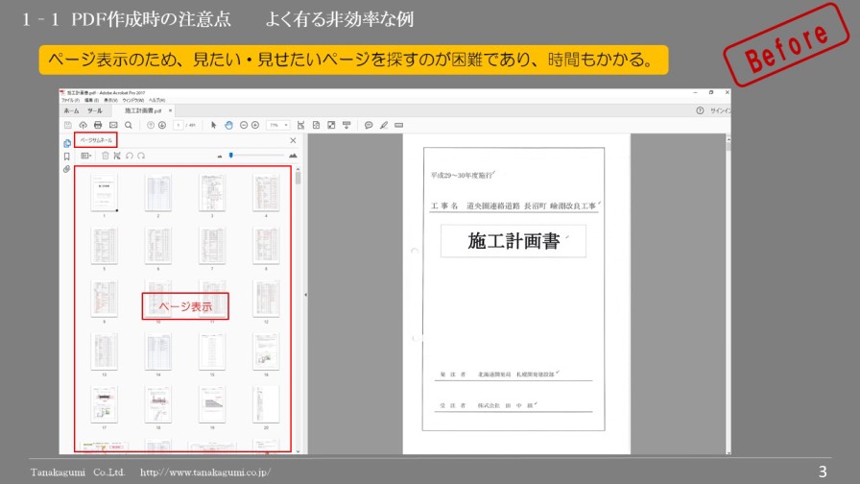Image resolution: width=860 pixels, height=484 pixels.
Task: Toggle the Page Thumbnails panel icon
Action: coord(66,142)
